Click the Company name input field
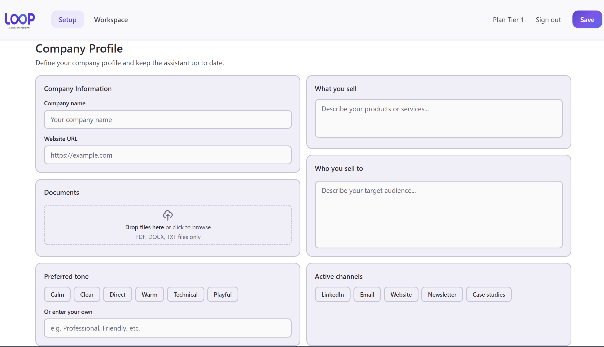Image resolution: width=604 pixels, height=347 pixels. pos(168,119)
